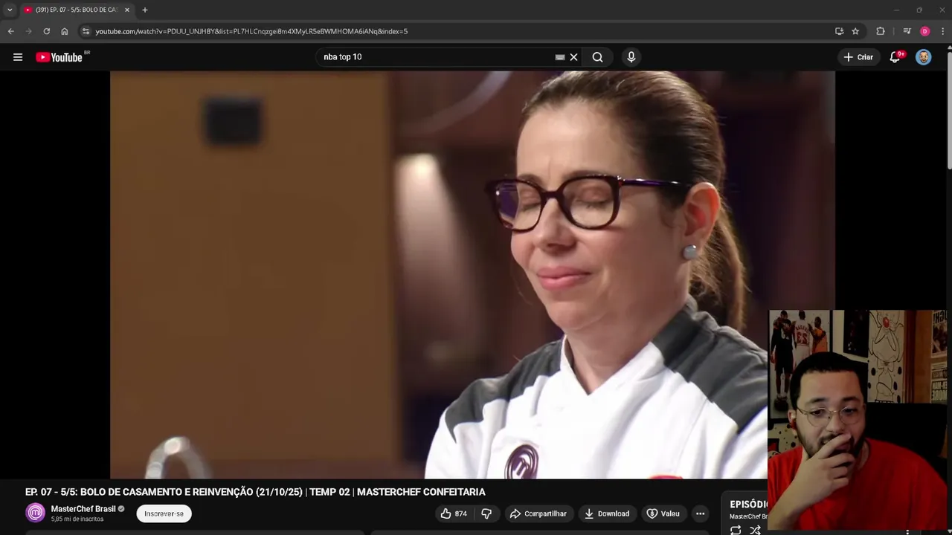
Task: Close the EP. 07 YouTube tab
Action: click(127, 10)
